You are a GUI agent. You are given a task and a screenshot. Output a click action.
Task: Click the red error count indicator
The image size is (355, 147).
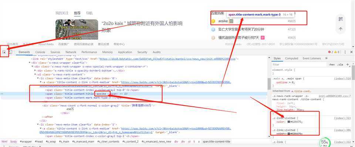coord(331,52)
